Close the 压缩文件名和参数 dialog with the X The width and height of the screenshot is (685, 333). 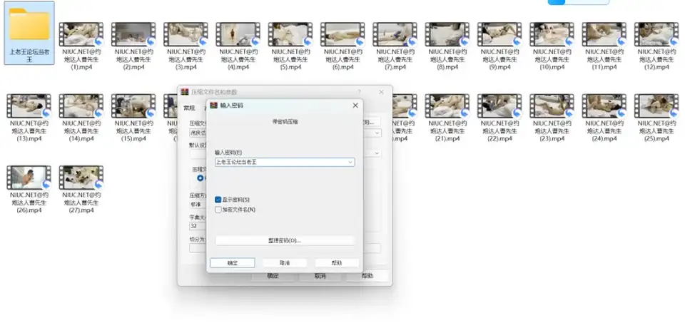[381, 92]
